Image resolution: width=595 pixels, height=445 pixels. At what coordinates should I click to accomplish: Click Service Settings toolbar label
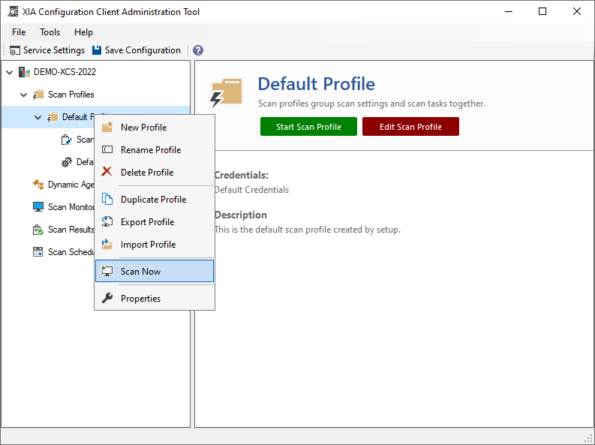point(54,50)
